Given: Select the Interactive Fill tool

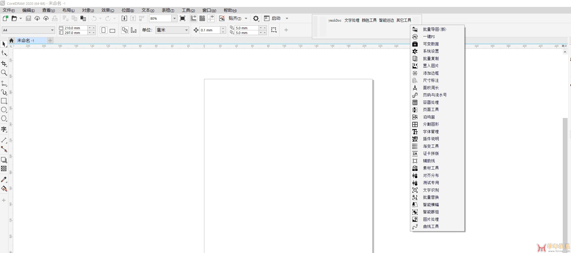Looking at the screenshot, I should point(4,188).
